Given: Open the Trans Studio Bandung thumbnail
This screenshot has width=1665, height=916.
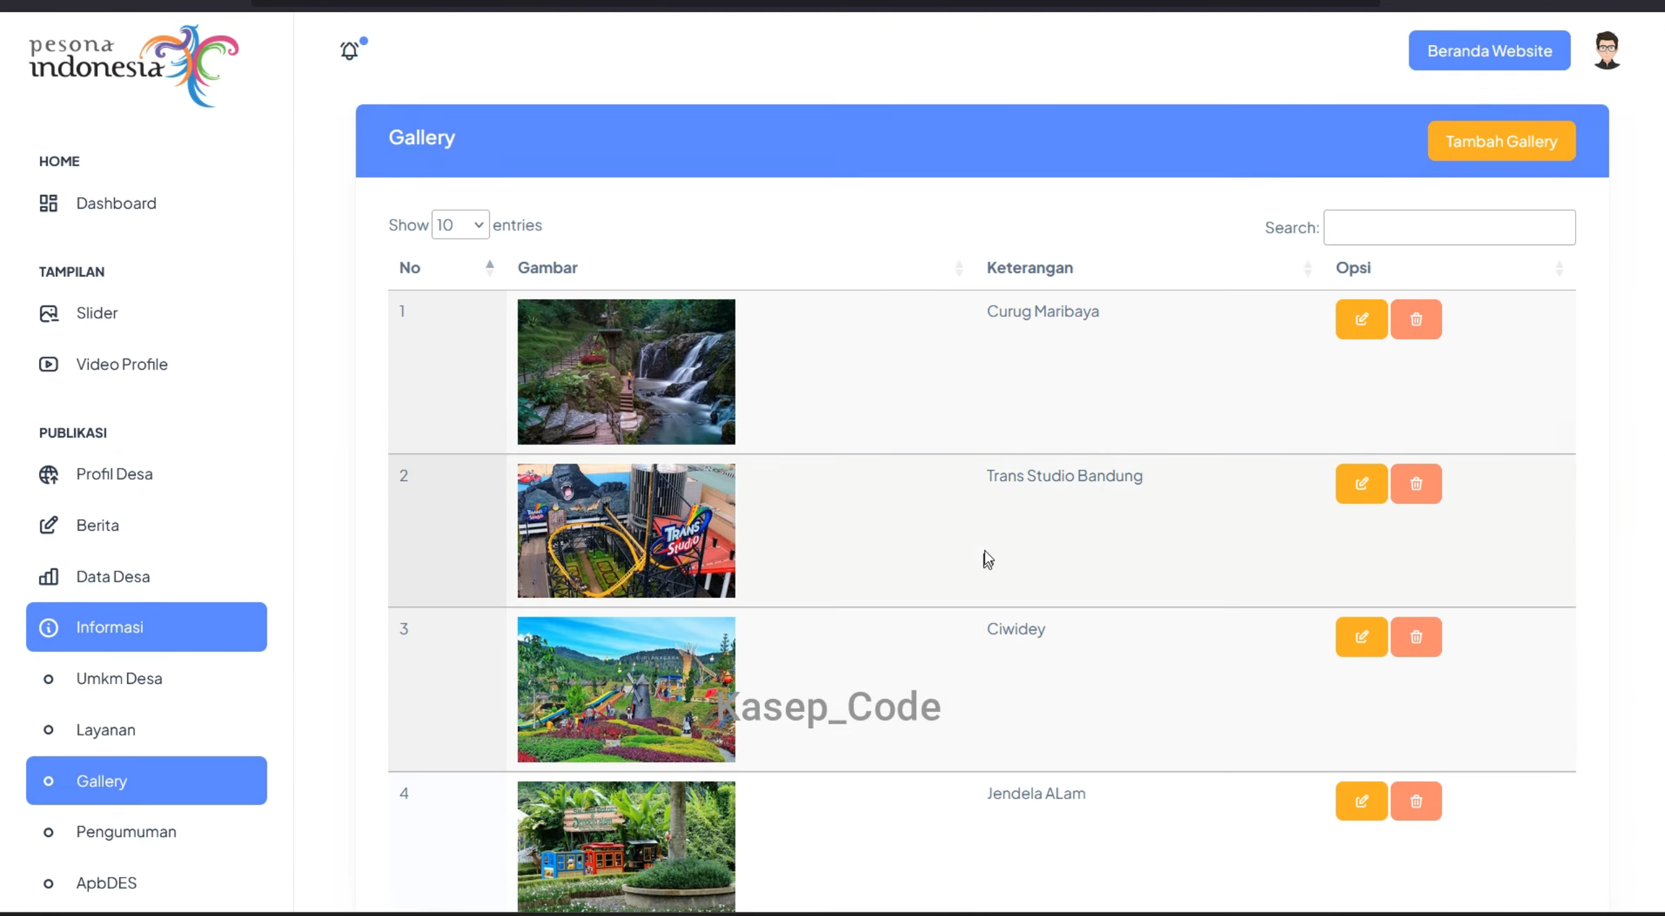Looking at the screenshot, I should coord(626,531).
